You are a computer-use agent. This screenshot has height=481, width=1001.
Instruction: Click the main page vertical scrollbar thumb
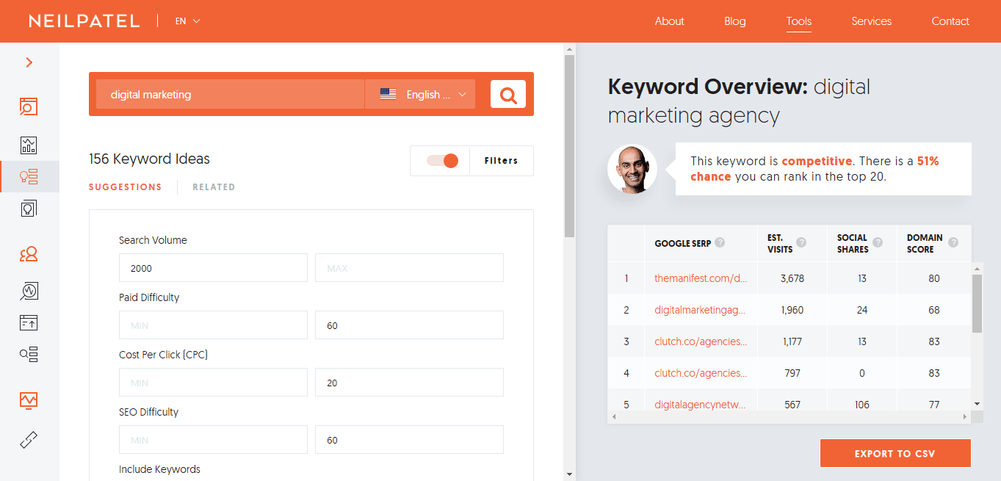[x=569, y=146]
